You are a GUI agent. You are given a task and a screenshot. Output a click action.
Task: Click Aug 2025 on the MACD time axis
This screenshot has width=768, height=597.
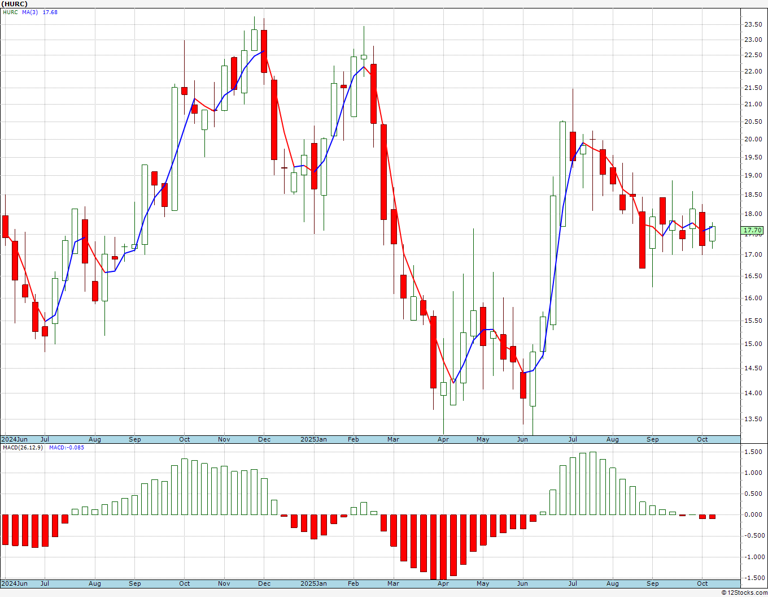[x=613, y=583]
